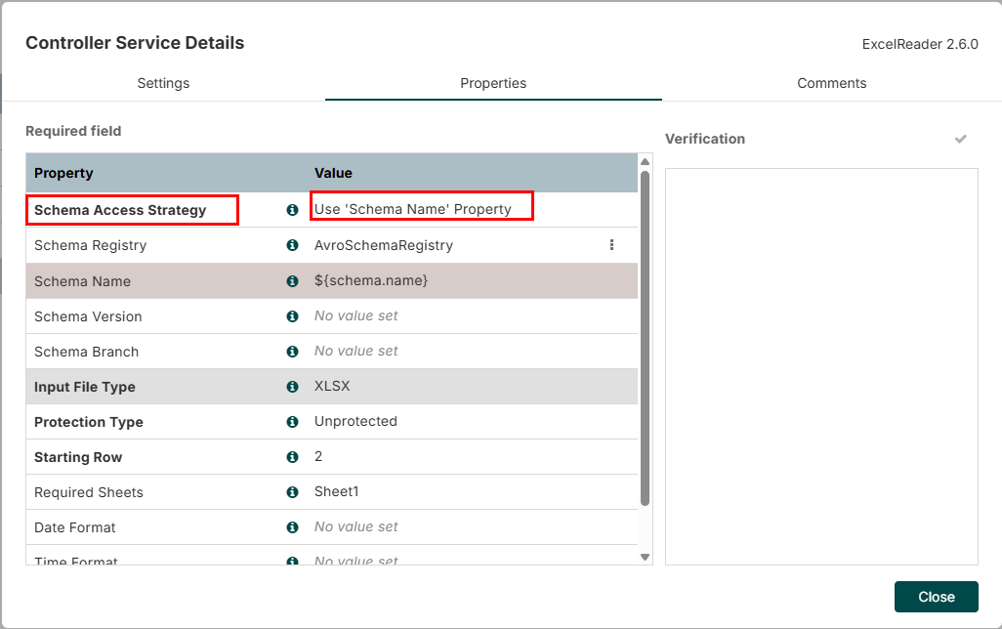
Task: Click the Property column header
Action: click(x=63, y=173)
